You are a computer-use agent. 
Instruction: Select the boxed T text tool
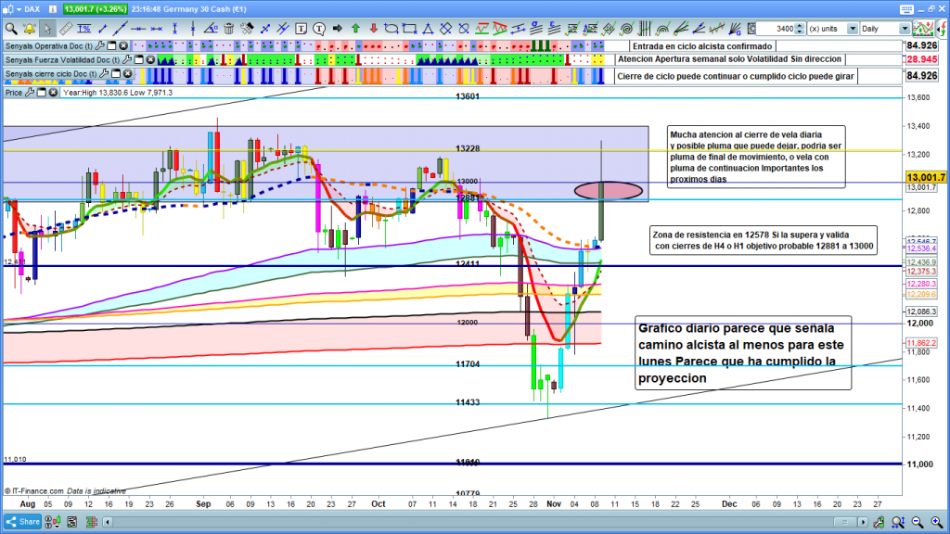(x=302, y=28)
